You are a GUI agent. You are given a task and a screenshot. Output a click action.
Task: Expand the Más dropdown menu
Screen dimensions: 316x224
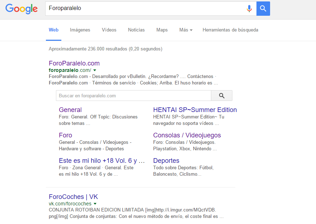[x=186, y=30]
